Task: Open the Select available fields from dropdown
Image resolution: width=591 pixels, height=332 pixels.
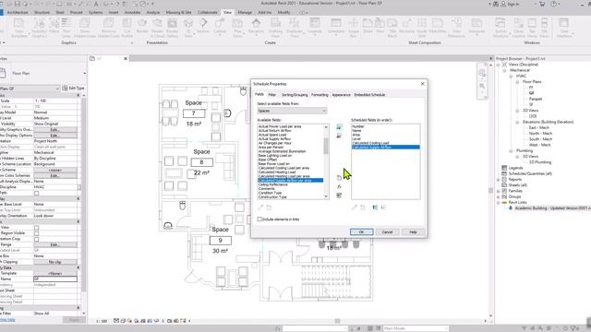Action: (292, 111)
